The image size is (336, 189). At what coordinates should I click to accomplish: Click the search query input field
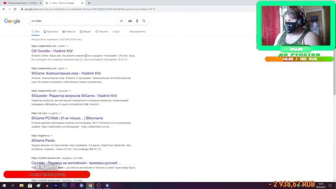74,21
